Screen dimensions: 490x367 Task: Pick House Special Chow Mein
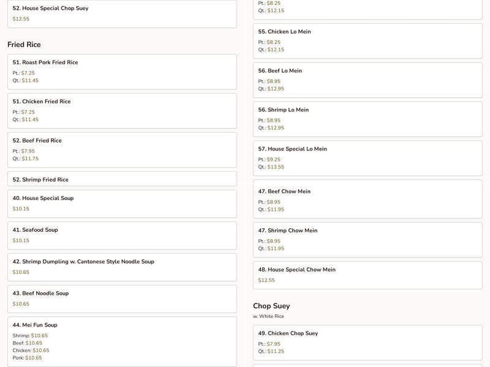pyautogui.click(x=367, y=275)
